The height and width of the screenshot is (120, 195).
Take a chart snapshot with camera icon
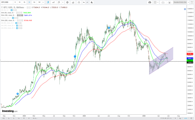(x=150, y=2)
